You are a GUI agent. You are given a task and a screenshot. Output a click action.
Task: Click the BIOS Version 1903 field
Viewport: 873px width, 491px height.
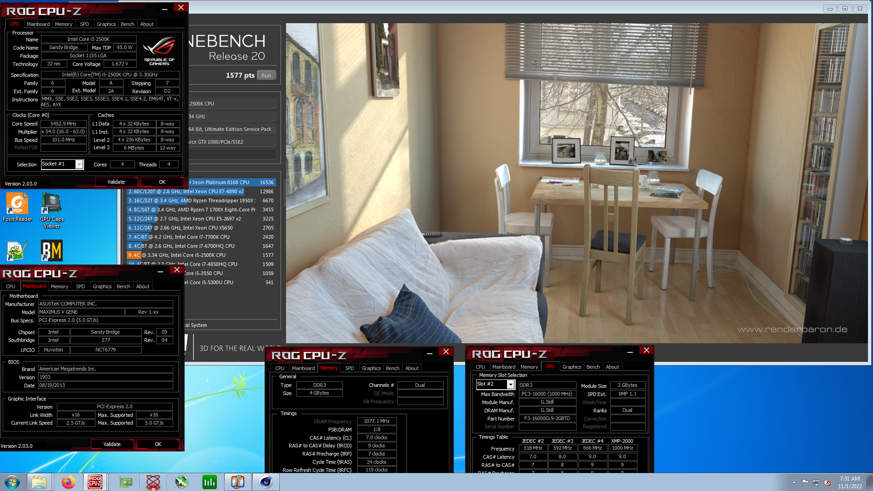[105, 377]
